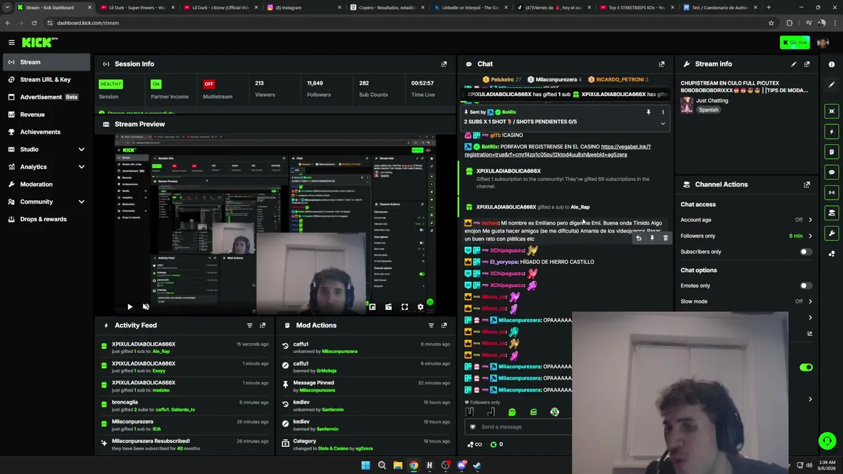Open the browser tab search dropdown

(x=7, y=7)
